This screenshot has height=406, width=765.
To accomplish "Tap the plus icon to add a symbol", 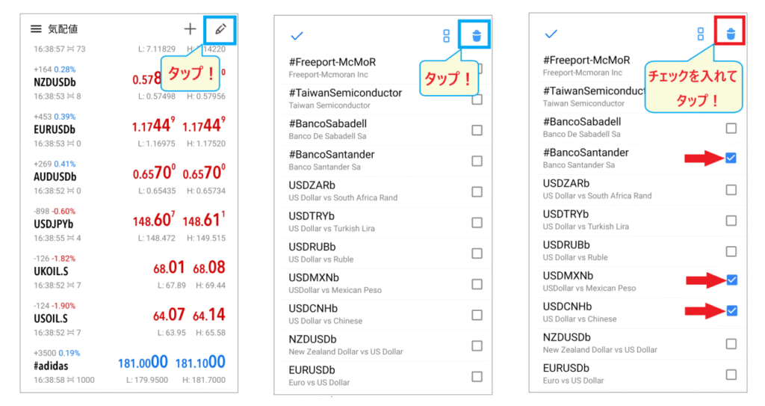I will pos(191,29).
